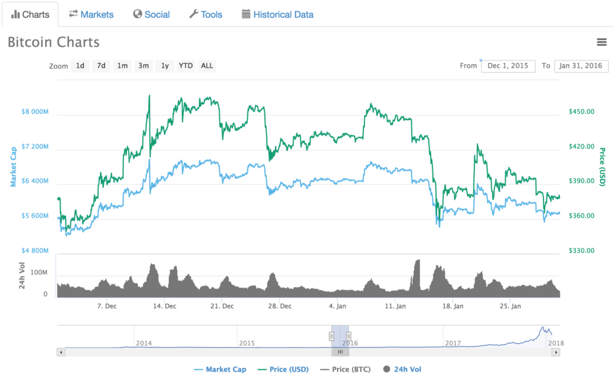Toggle Price (BTC) series in legend
The image size is (615, 377).
[345, 369]
